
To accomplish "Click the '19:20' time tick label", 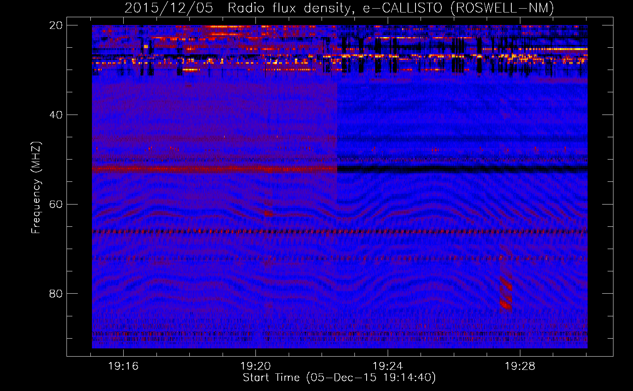I will (x=255, y=366).
